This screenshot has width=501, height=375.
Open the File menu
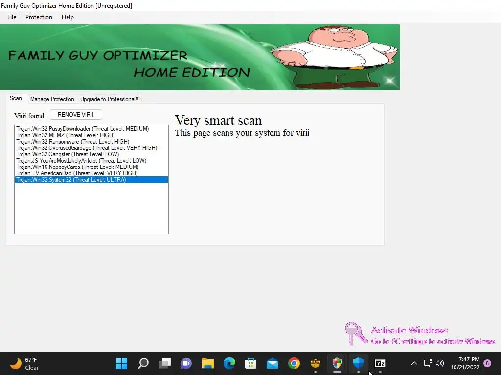tap(12, 17)
